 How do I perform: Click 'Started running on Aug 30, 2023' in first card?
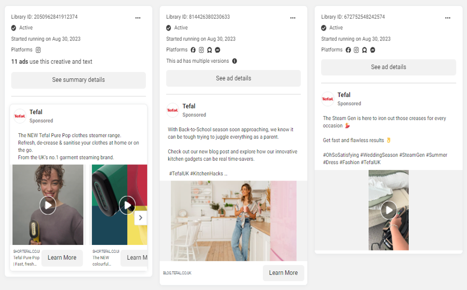(x=46, y=39)
